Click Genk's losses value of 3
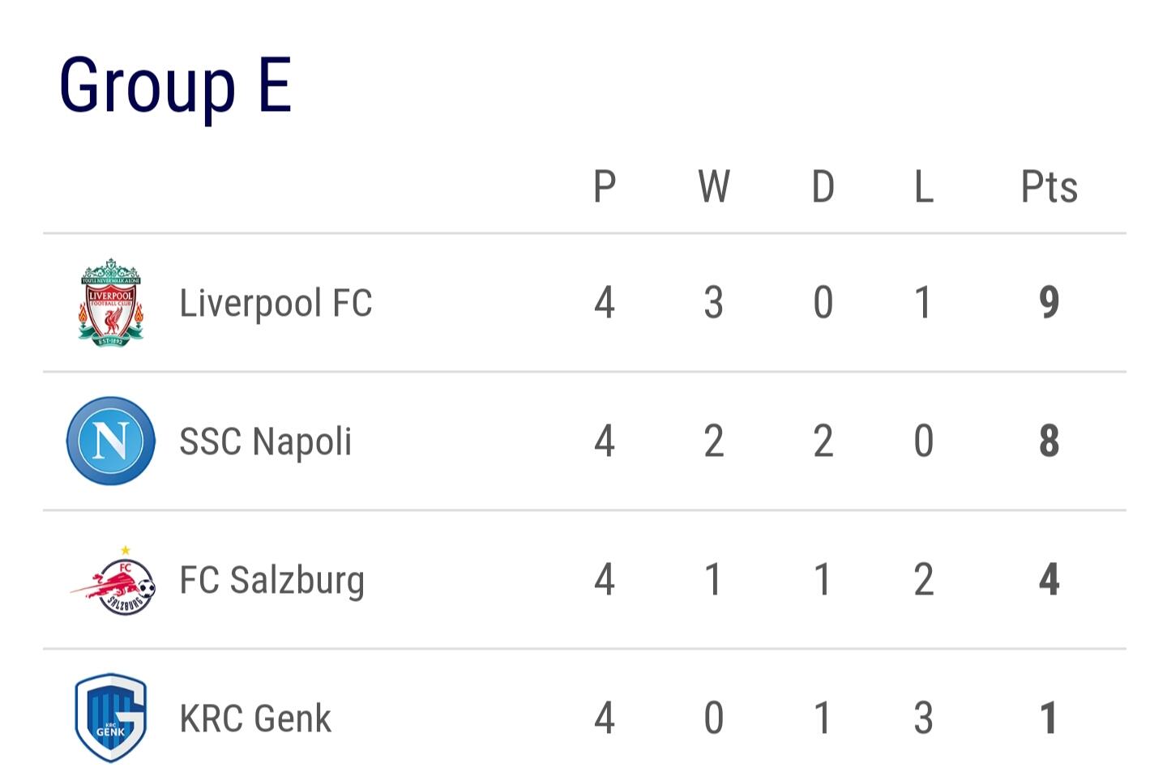Image resolution: width=1167 pixels, height=776 pixels. tap(924, 718)
